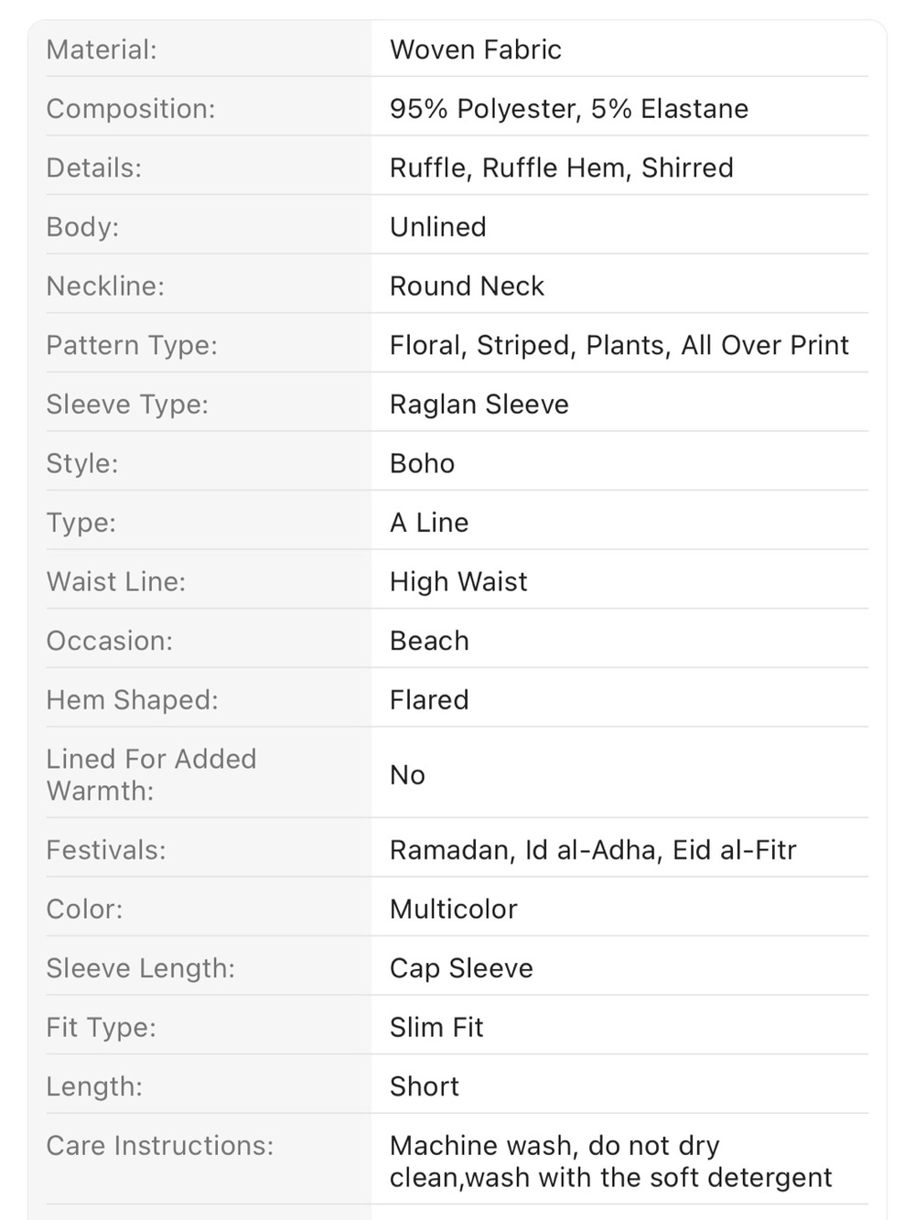Tap the Ruffle, Ruffle Hem, Shirred details

coord(562,167)
